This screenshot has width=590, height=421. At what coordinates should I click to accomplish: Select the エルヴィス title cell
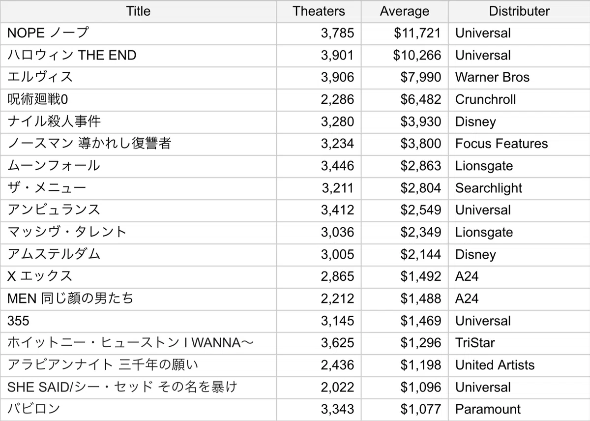point(138,78)
